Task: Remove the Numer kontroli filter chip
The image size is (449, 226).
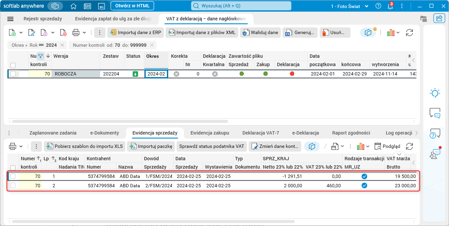Action: click(152, 45)
